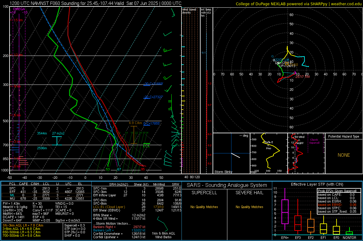The height and width of the screenshot is (241, 363).
Task: Click the DCAPE = 1481 value
Action: (14, 217)
